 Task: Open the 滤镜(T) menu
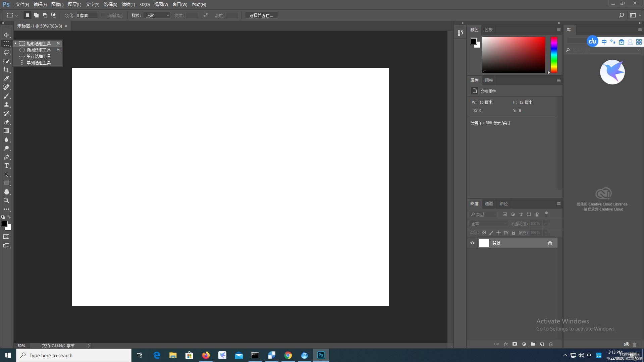coord(128,5)
